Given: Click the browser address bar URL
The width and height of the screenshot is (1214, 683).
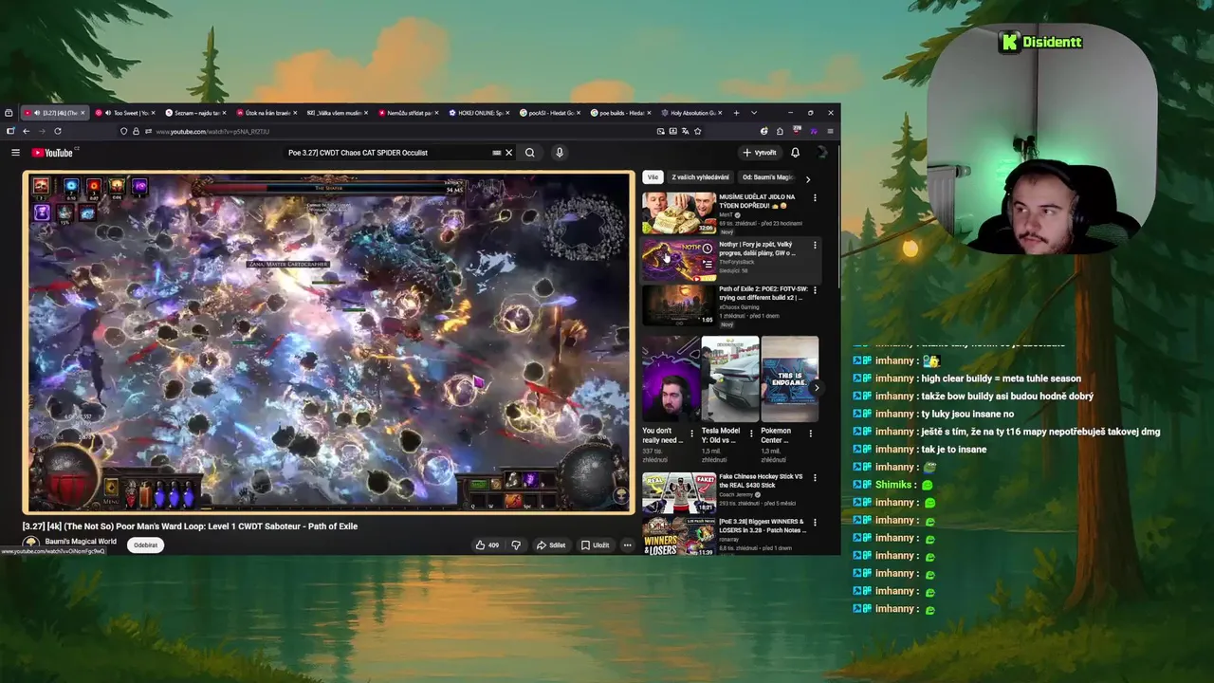Looking at the screenshot, I should pyautogui.click(x=212, y=132).
